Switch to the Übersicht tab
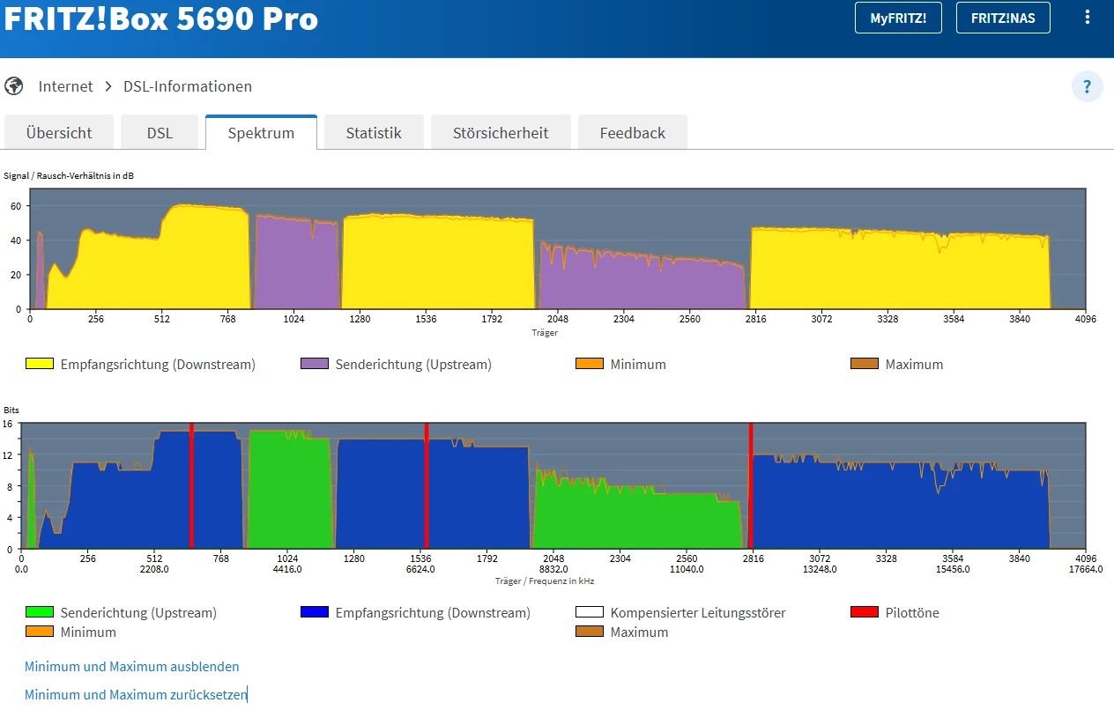 pyautogui.click(x=59, y=133)
